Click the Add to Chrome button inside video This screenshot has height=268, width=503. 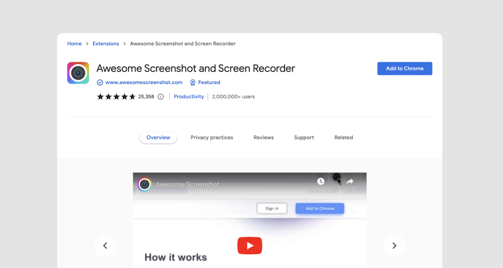pyautogui.click(x=320, y=209)
